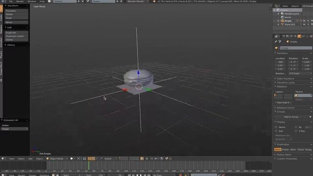Click the Empty object name field

click(296, 48)
